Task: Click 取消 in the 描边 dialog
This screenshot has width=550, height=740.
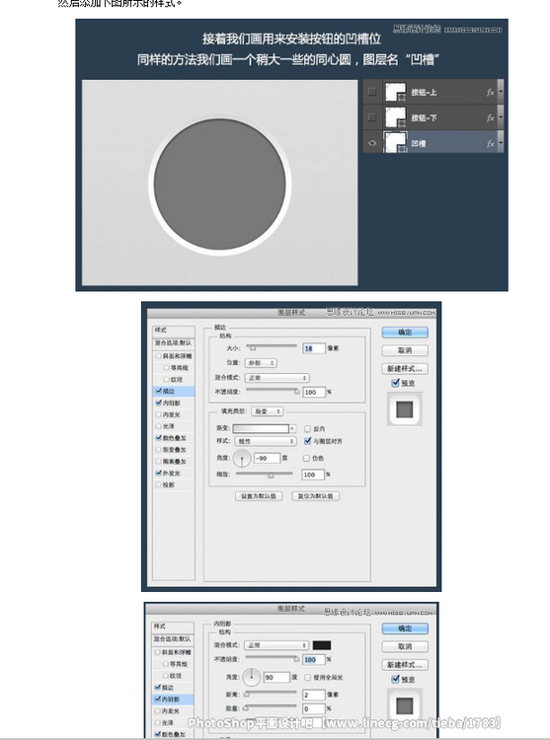Action: click(x=405, y=350)
